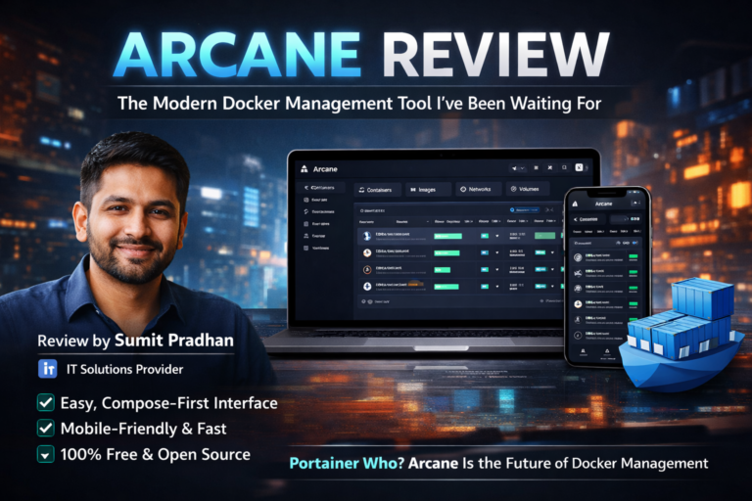Toggle the Mobile-Friendly & Fast checkbox
Image resolution: width=752 pixels, height=501 pixels.
tap(45, 428)
